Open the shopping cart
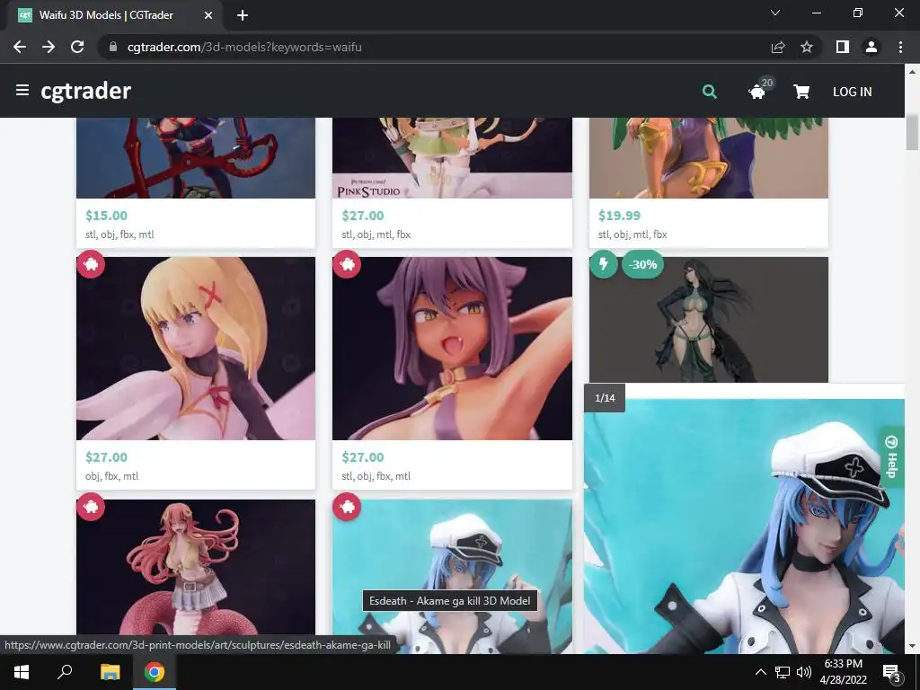The width and height of the screenshot is (920, 690). 801,92
